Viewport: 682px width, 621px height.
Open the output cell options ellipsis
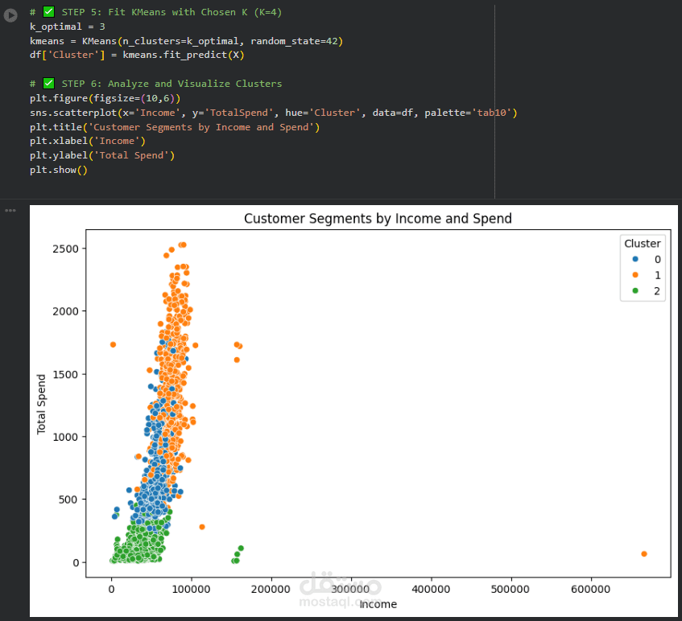coord(10,210)
